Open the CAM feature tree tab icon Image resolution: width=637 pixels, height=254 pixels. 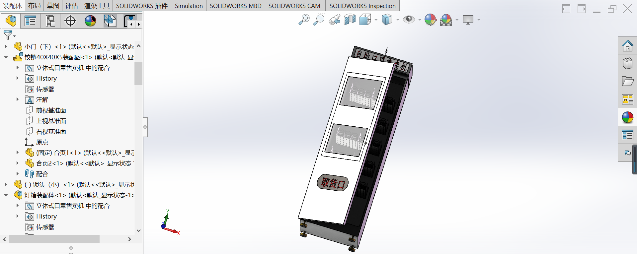pyautogui.click(x=110, y=21)
